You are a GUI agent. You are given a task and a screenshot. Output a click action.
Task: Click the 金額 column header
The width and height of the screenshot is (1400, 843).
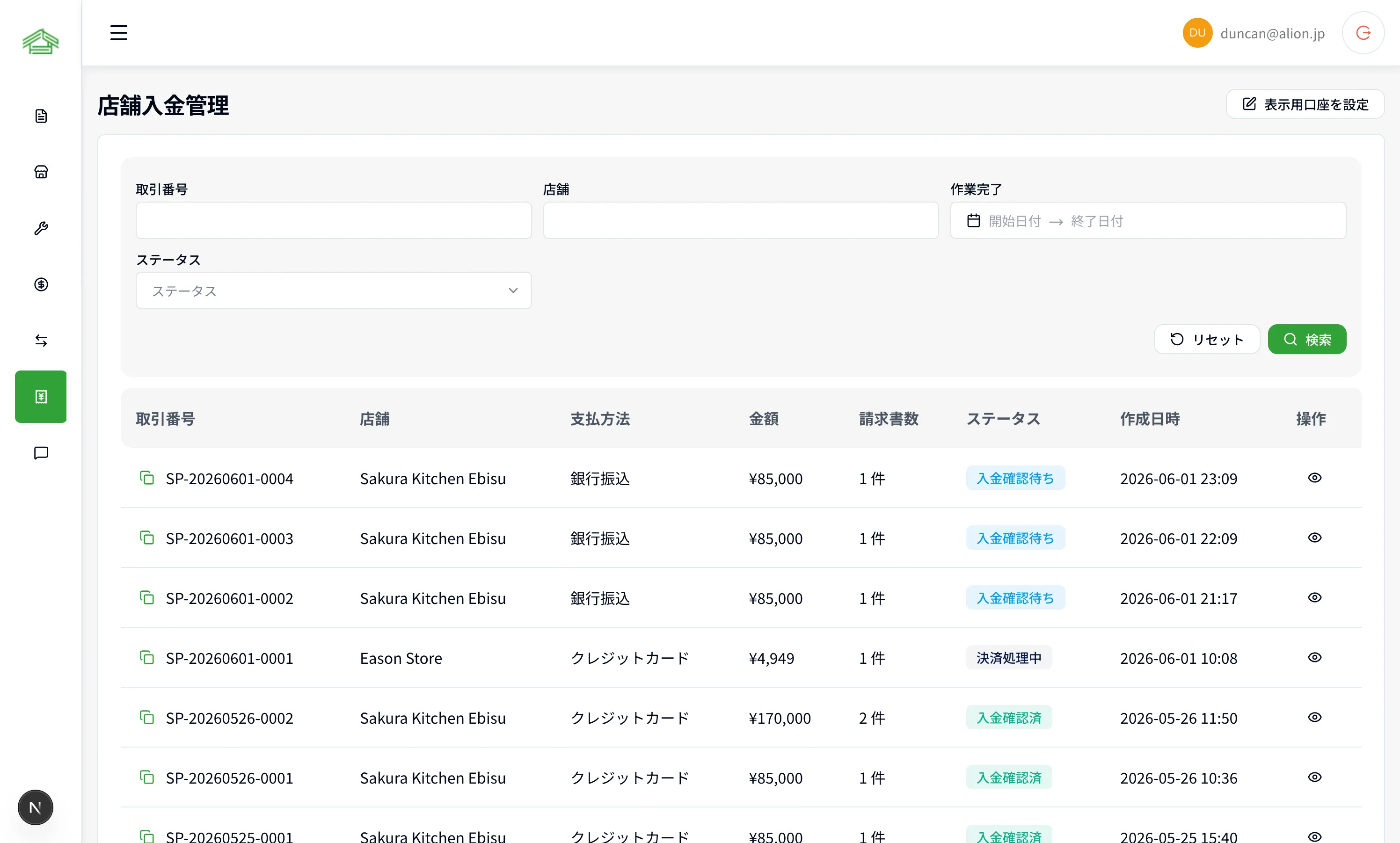[764, 419]
